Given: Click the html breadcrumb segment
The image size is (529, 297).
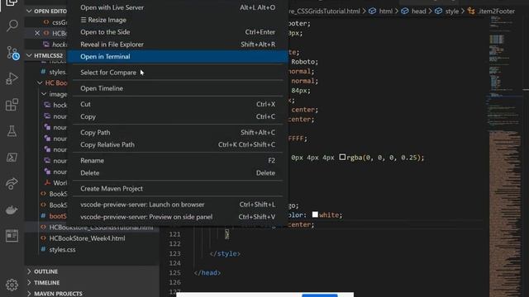Looking at the screenshot, I should (x=386, y=11).
